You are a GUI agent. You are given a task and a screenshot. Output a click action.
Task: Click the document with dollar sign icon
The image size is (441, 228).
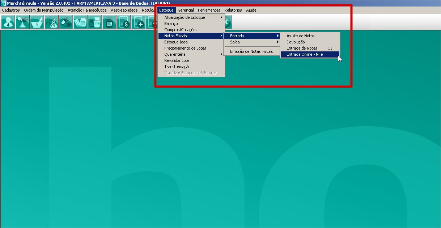pyautogui.click(x=124, y=23)
